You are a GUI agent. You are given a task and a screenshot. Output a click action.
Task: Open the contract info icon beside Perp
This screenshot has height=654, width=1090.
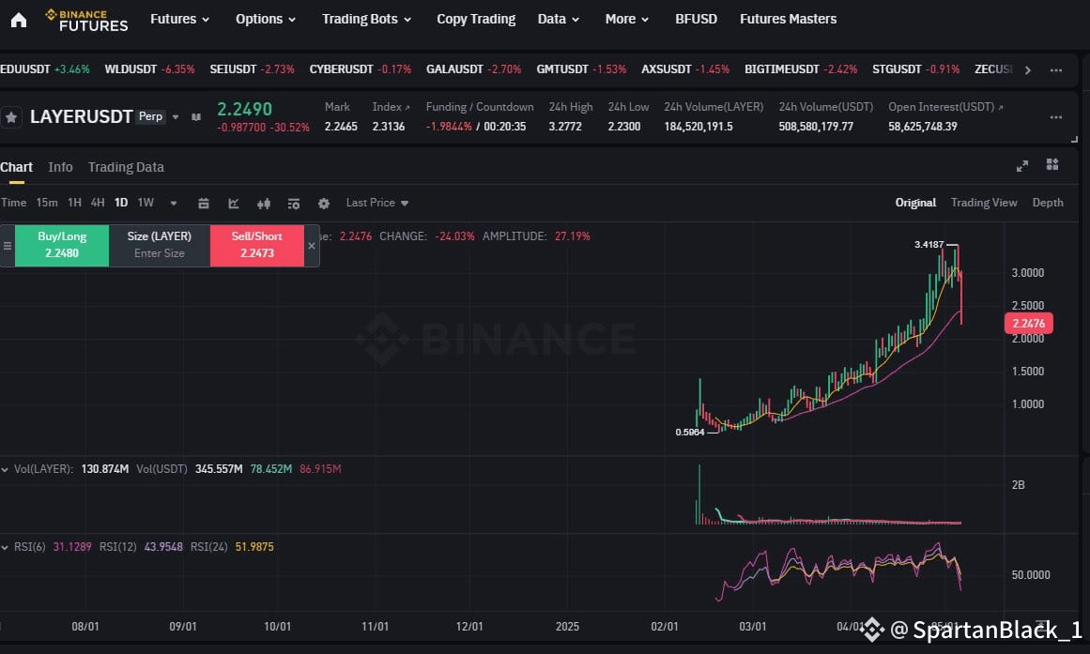pos(196,116)
